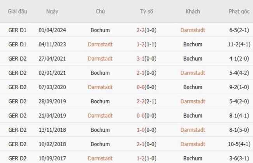Select the 27/04/2021 date cell
Image resolution: width=253 pixels, height=163 pixels.
[x=52, y=58]
